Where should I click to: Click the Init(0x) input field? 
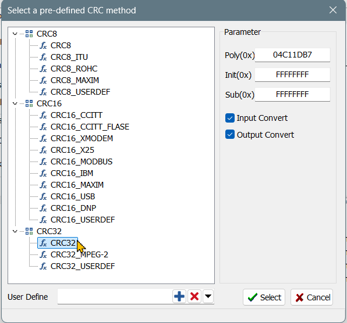292,74
